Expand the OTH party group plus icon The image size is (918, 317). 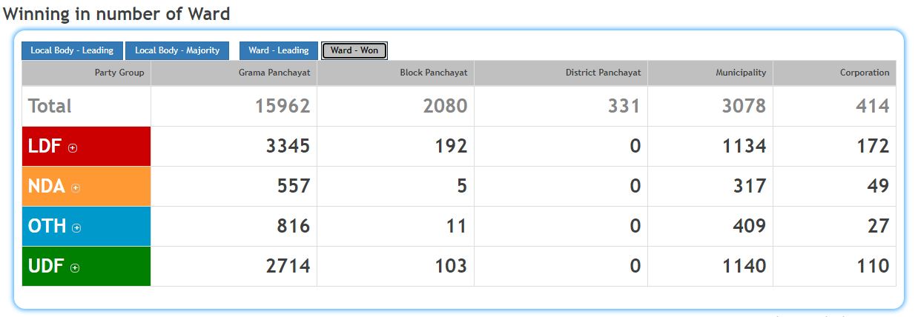point(76,228)
